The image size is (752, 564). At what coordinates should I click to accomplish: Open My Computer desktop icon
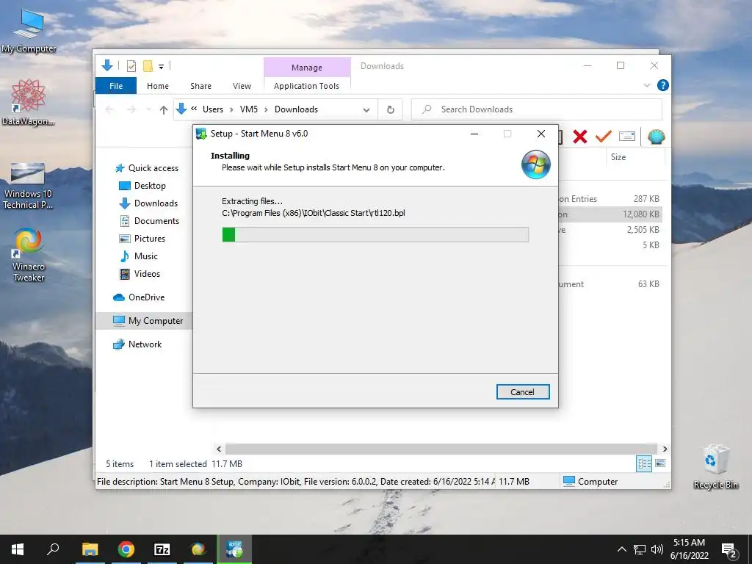coord(29,31)
